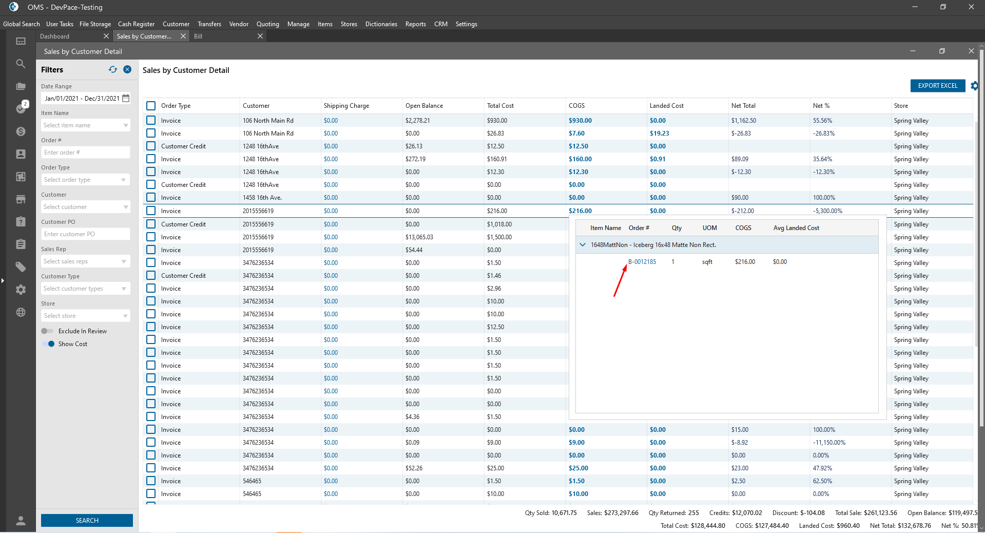Toggle the Exclude In Review switch
Screen dimensions: 985x533
(x=47, y=331)
